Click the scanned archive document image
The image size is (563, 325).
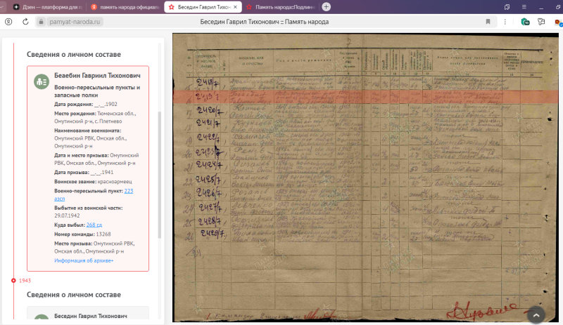pyautogui.click(x=359, y=175)
